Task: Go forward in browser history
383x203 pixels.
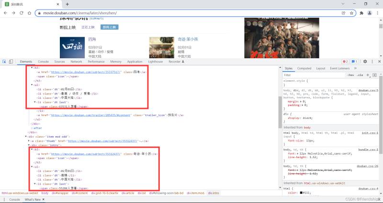Action: 13,13
